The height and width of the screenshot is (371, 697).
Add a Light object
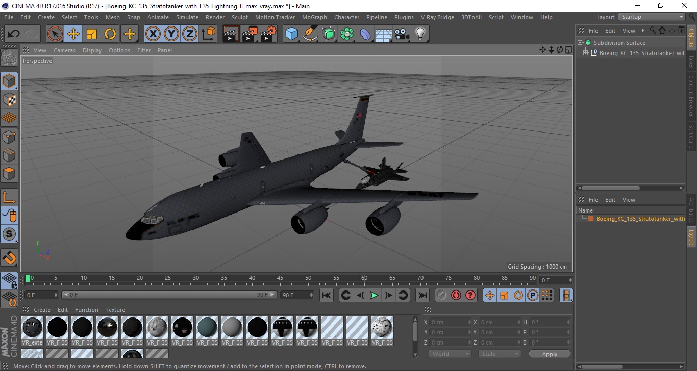coord(420,34)
